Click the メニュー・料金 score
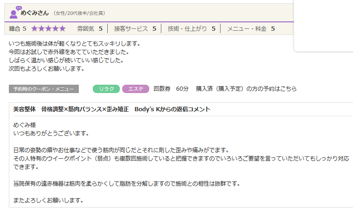The height and width of the screenshot is (208, 353). click(250, 29)
